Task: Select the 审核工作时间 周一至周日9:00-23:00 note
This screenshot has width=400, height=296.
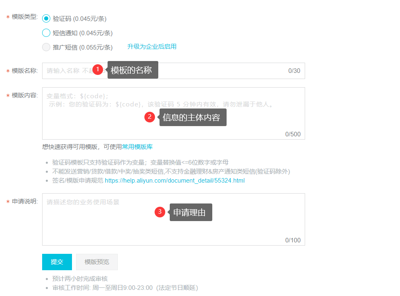Action: 125,288
